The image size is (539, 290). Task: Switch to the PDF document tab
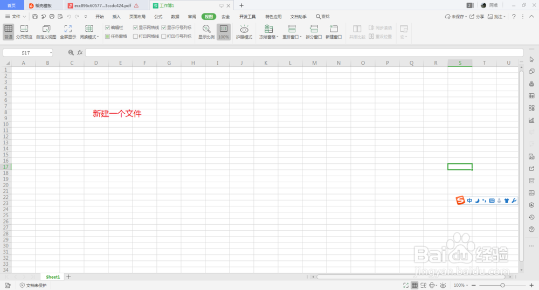[x=103, y=5]
